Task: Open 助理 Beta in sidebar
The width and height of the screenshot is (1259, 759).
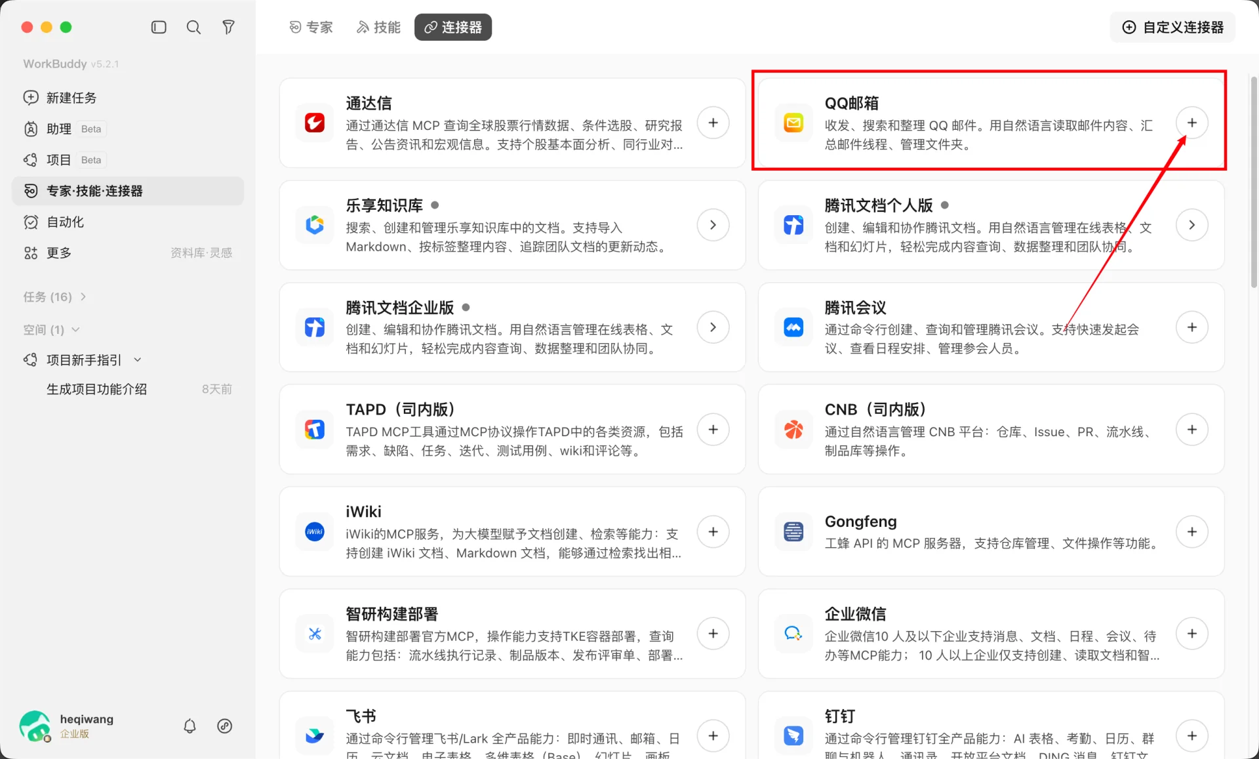Action: [x=128, y=129]
